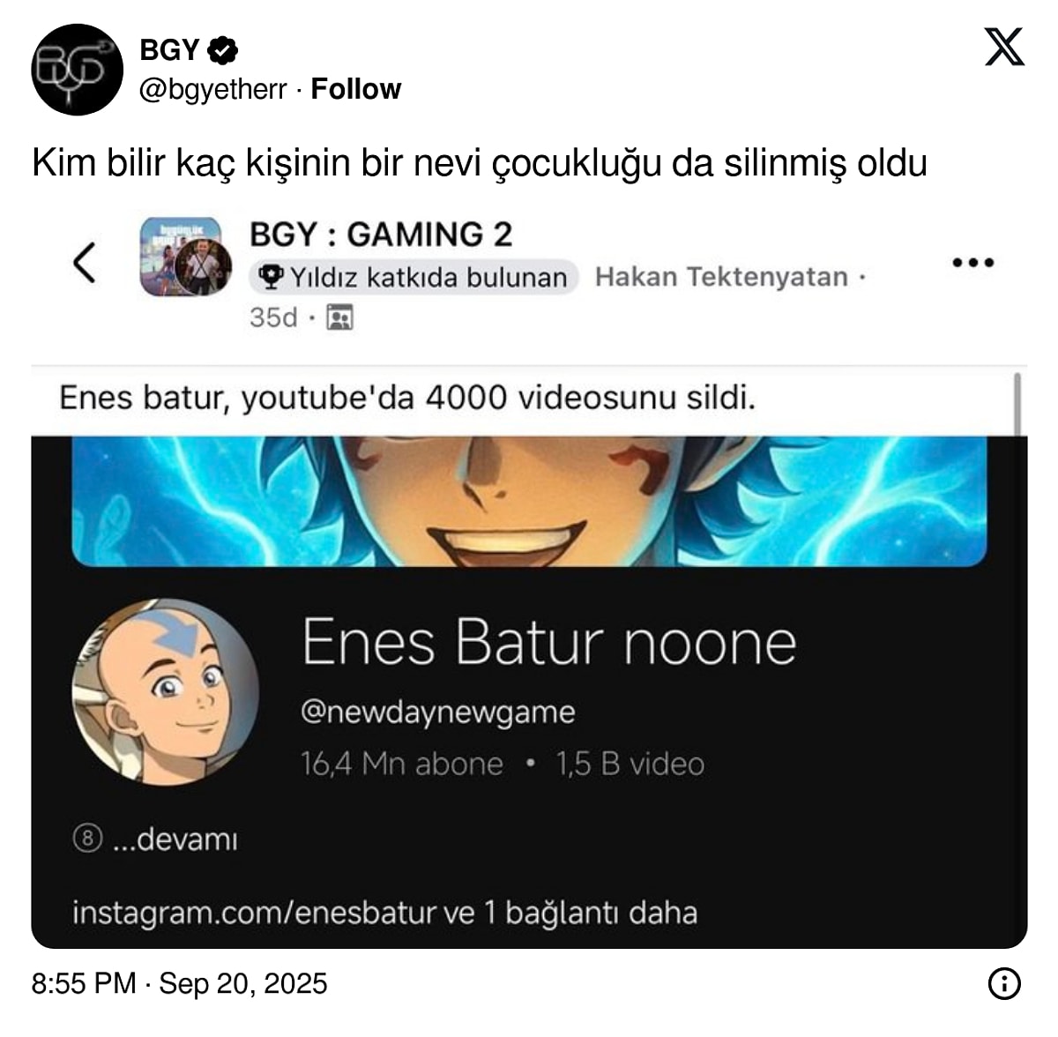Screen dimensions: 1058x1037
Task: Click the scrollbar beside the post text
Action: pyautogui.click(x=1019, y=403)
